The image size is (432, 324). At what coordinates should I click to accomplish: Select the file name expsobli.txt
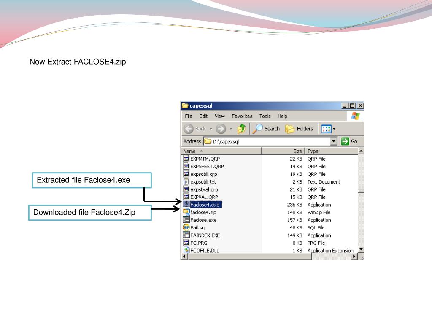pos(203,182)
